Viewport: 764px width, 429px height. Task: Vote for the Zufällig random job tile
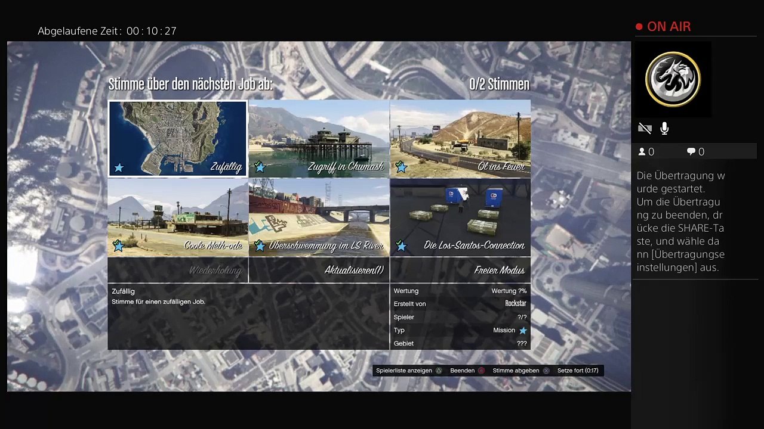pos(178,139)
